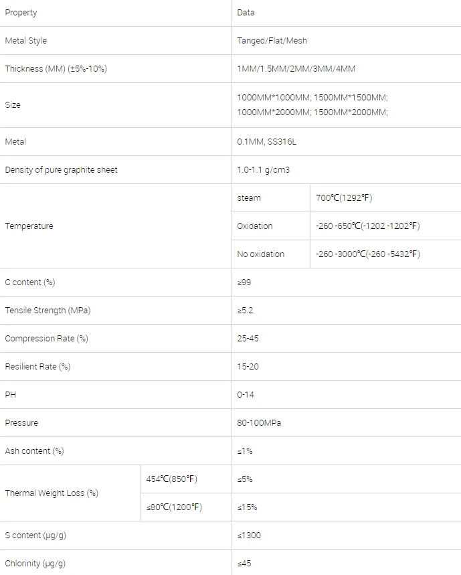Click the S content ≤1300 value

pos(249,536)
